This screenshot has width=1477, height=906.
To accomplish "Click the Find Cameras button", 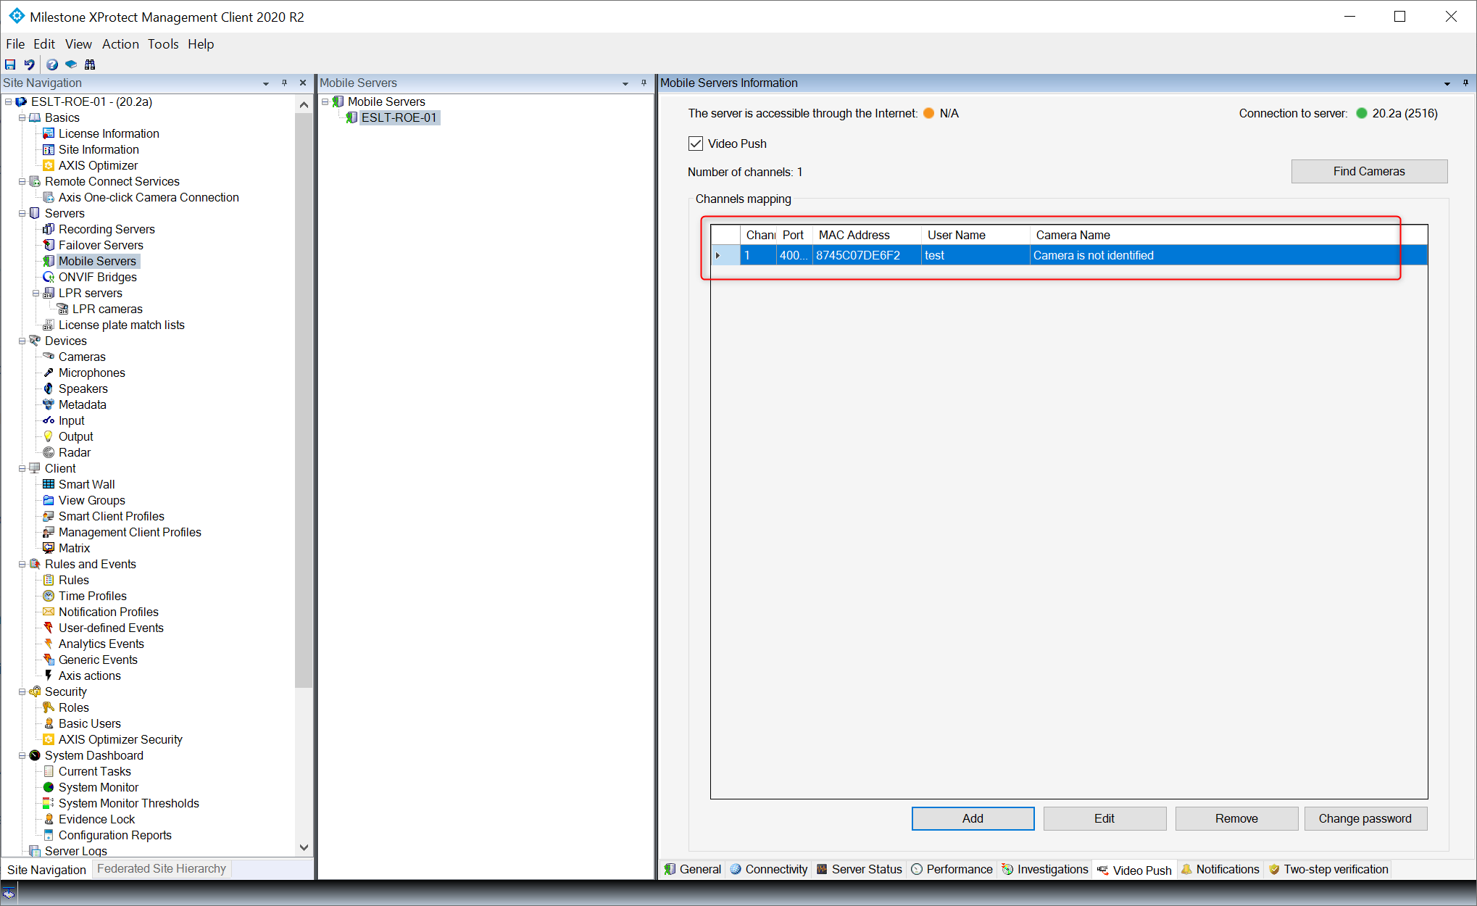I will tap(1369, 171).
